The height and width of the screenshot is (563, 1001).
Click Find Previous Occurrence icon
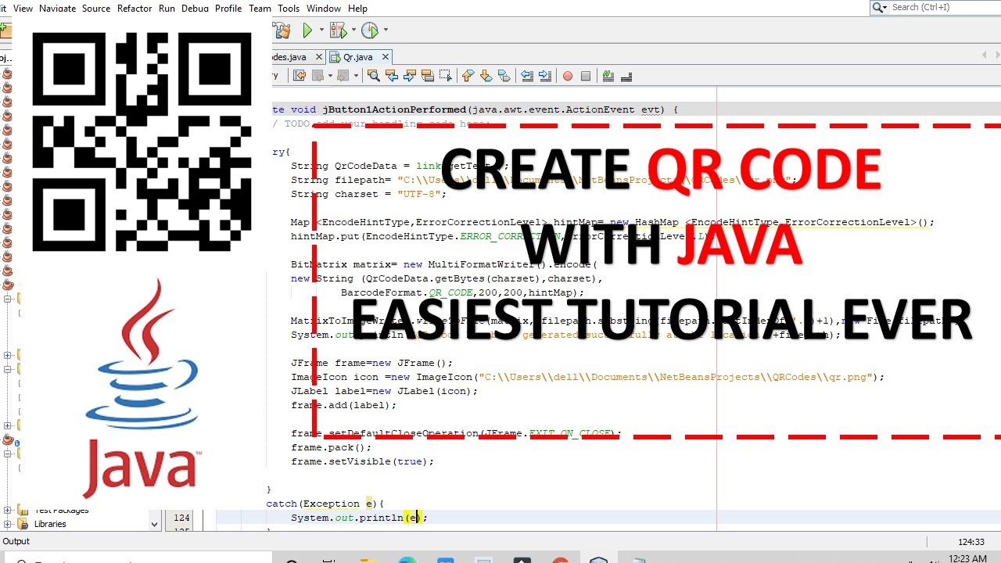click(392, 76)
